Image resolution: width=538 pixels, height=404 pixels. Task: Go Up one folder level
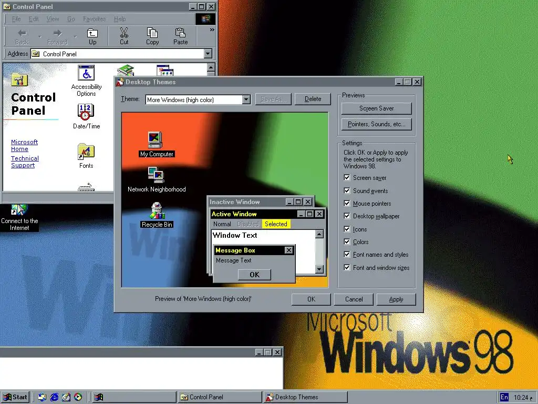(92, 36)
